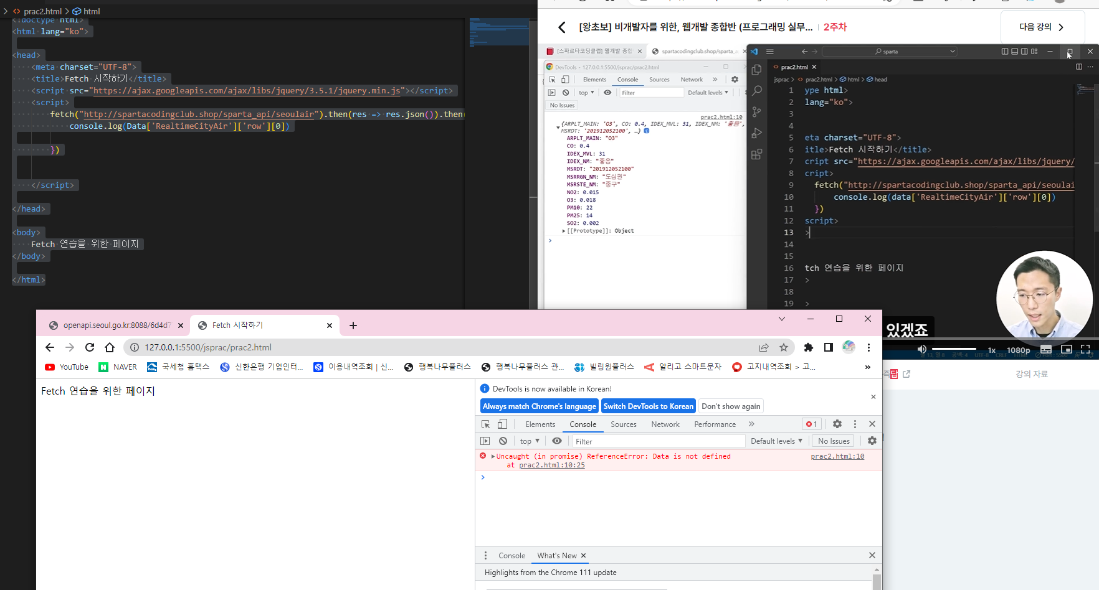Click Always match Chrome's language button

tap(540, 406)
